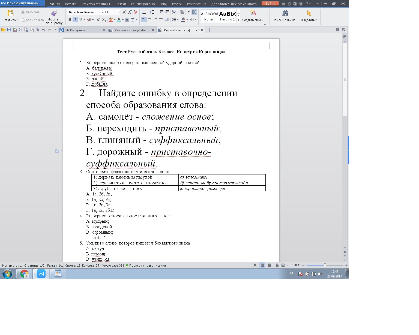Toggle bold formatting
Screen dimensions: 419x335
70,20
